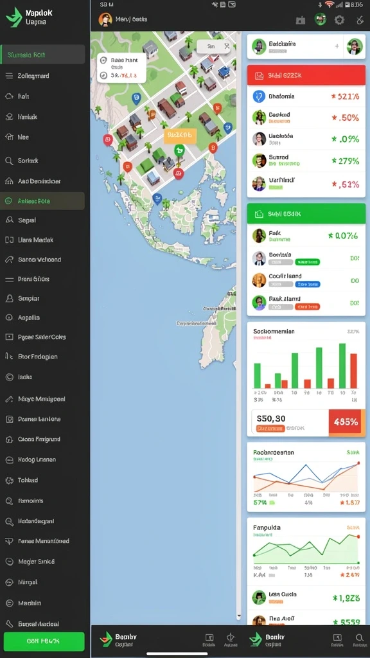Click the plus icon on the Bedchaira card
The width and height of the screenshot is (370, 658).
(337, 46)
